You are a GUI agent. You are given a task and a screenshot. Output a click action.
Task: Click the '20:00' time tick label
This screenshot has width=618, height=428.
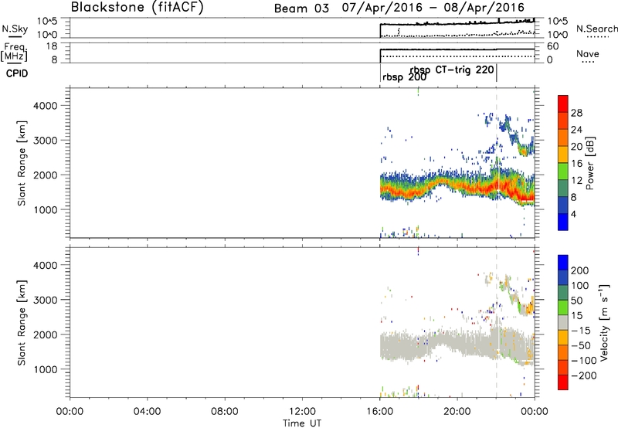point(457,412)
